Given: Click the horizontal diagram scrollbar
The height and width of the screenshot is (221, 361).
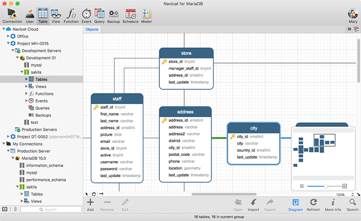Looking at the screenshot, I should tap(224, 194).
